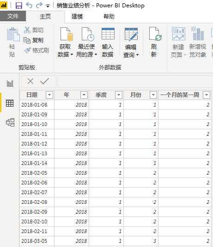This screenshot has height=247, width=213.
Task: Click 最近使用的源 recent sources icon
Action: pos(88,34)
